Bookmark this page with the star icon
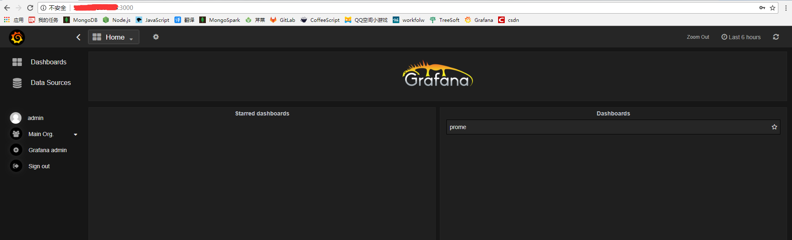The width and height of the screenshot is (792, 240). (772, 8)
